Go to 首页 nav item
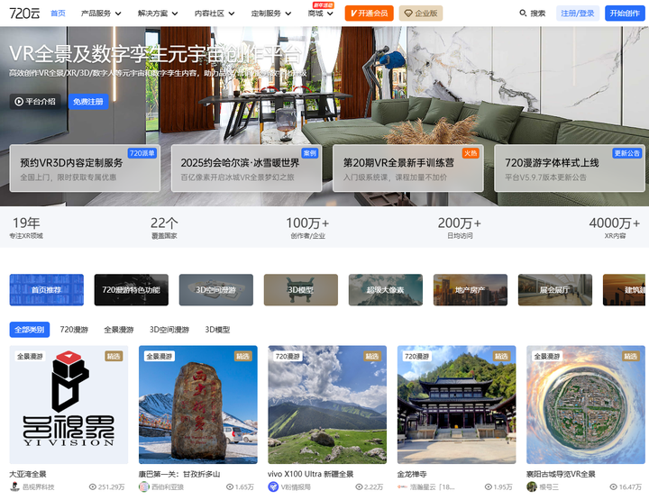 tap(58, 14)
